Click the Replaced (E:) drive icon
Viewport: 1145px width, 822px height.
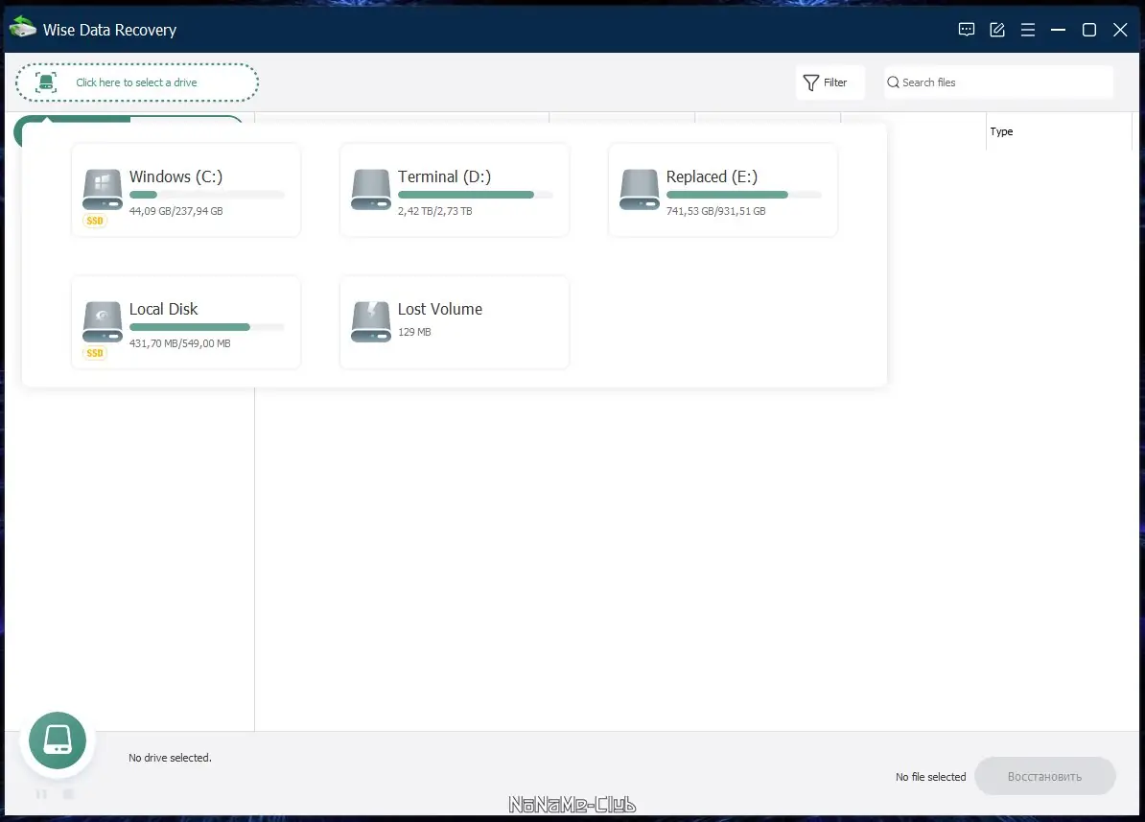click(x=640, y=189)
